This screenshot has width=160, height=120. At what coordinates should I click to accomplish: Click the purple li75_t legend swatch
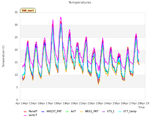(x=103, y=112)
